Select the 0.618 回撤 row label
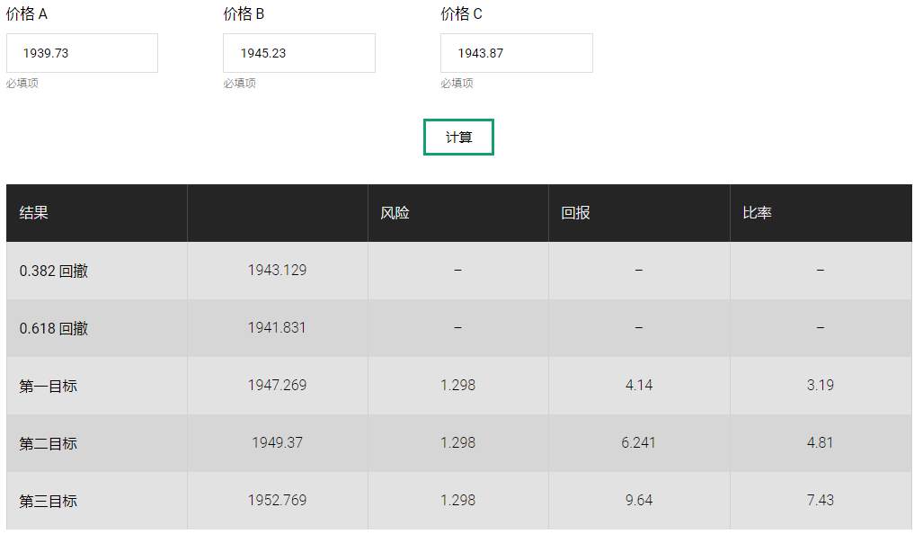 pos(54,328)
